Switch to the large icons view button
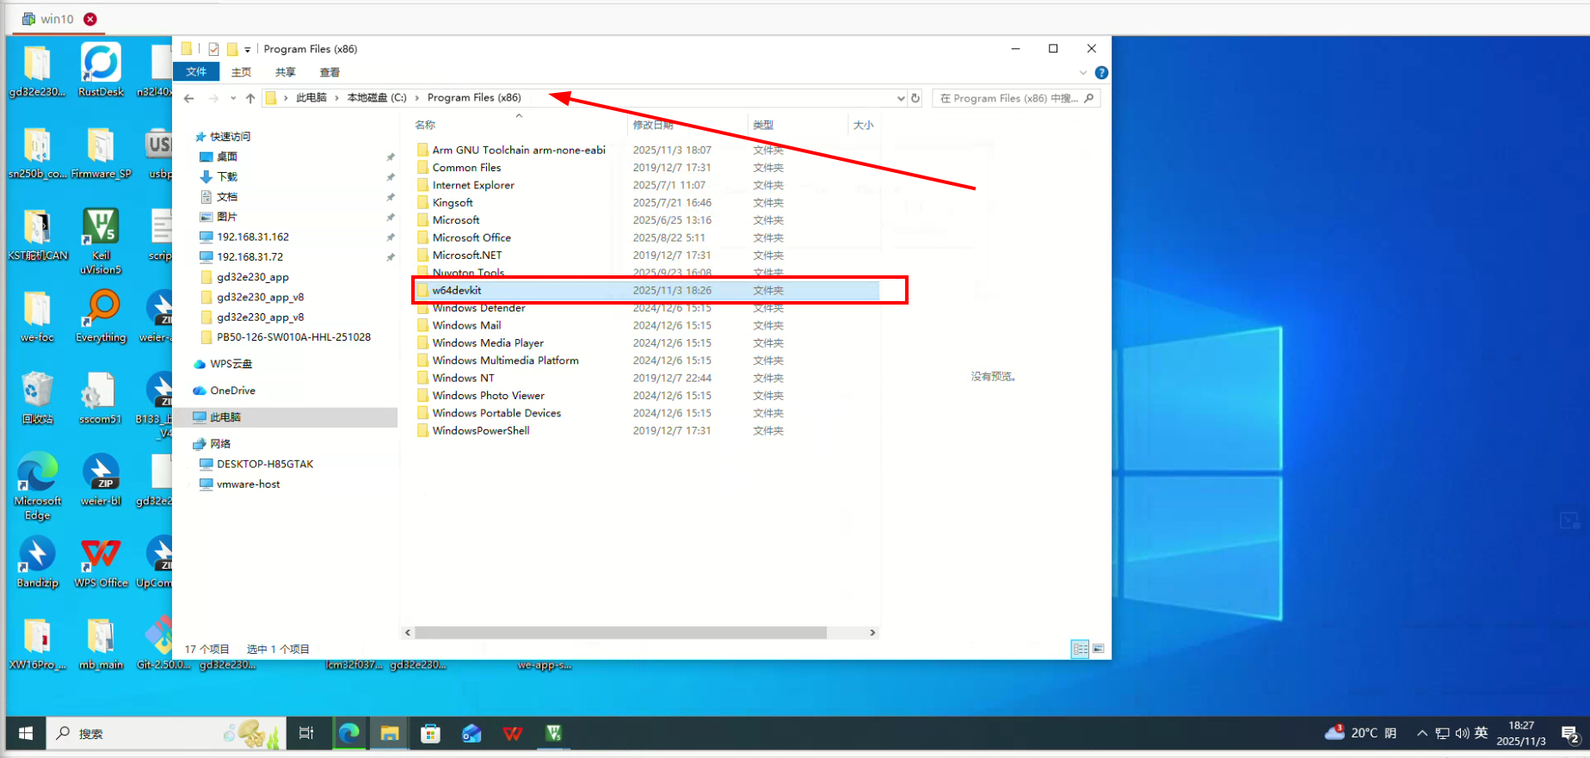Image resolution: width=1590 pixels, height=758 pixels. (1099, 649)
